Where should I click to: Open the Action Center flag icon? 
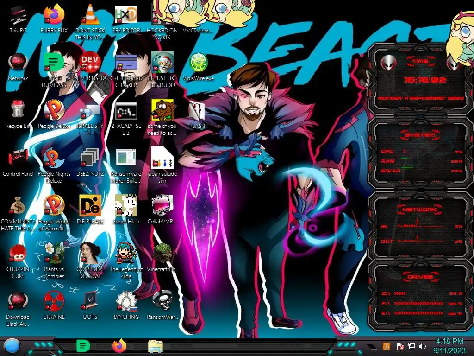point(400,346)
